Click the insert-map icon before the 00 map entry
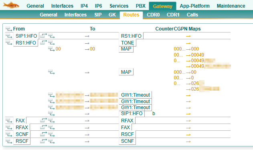Viewport: 253px width, 150px height. [x=51, y=49]
